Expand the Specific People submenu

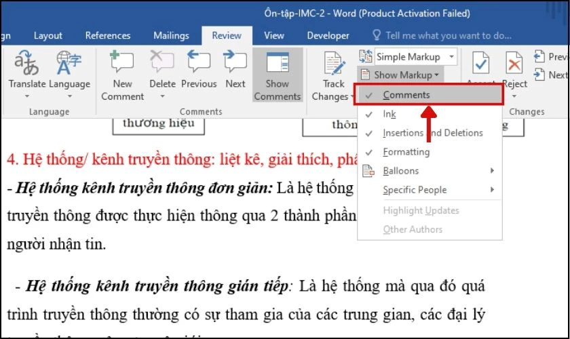point(430,190)
